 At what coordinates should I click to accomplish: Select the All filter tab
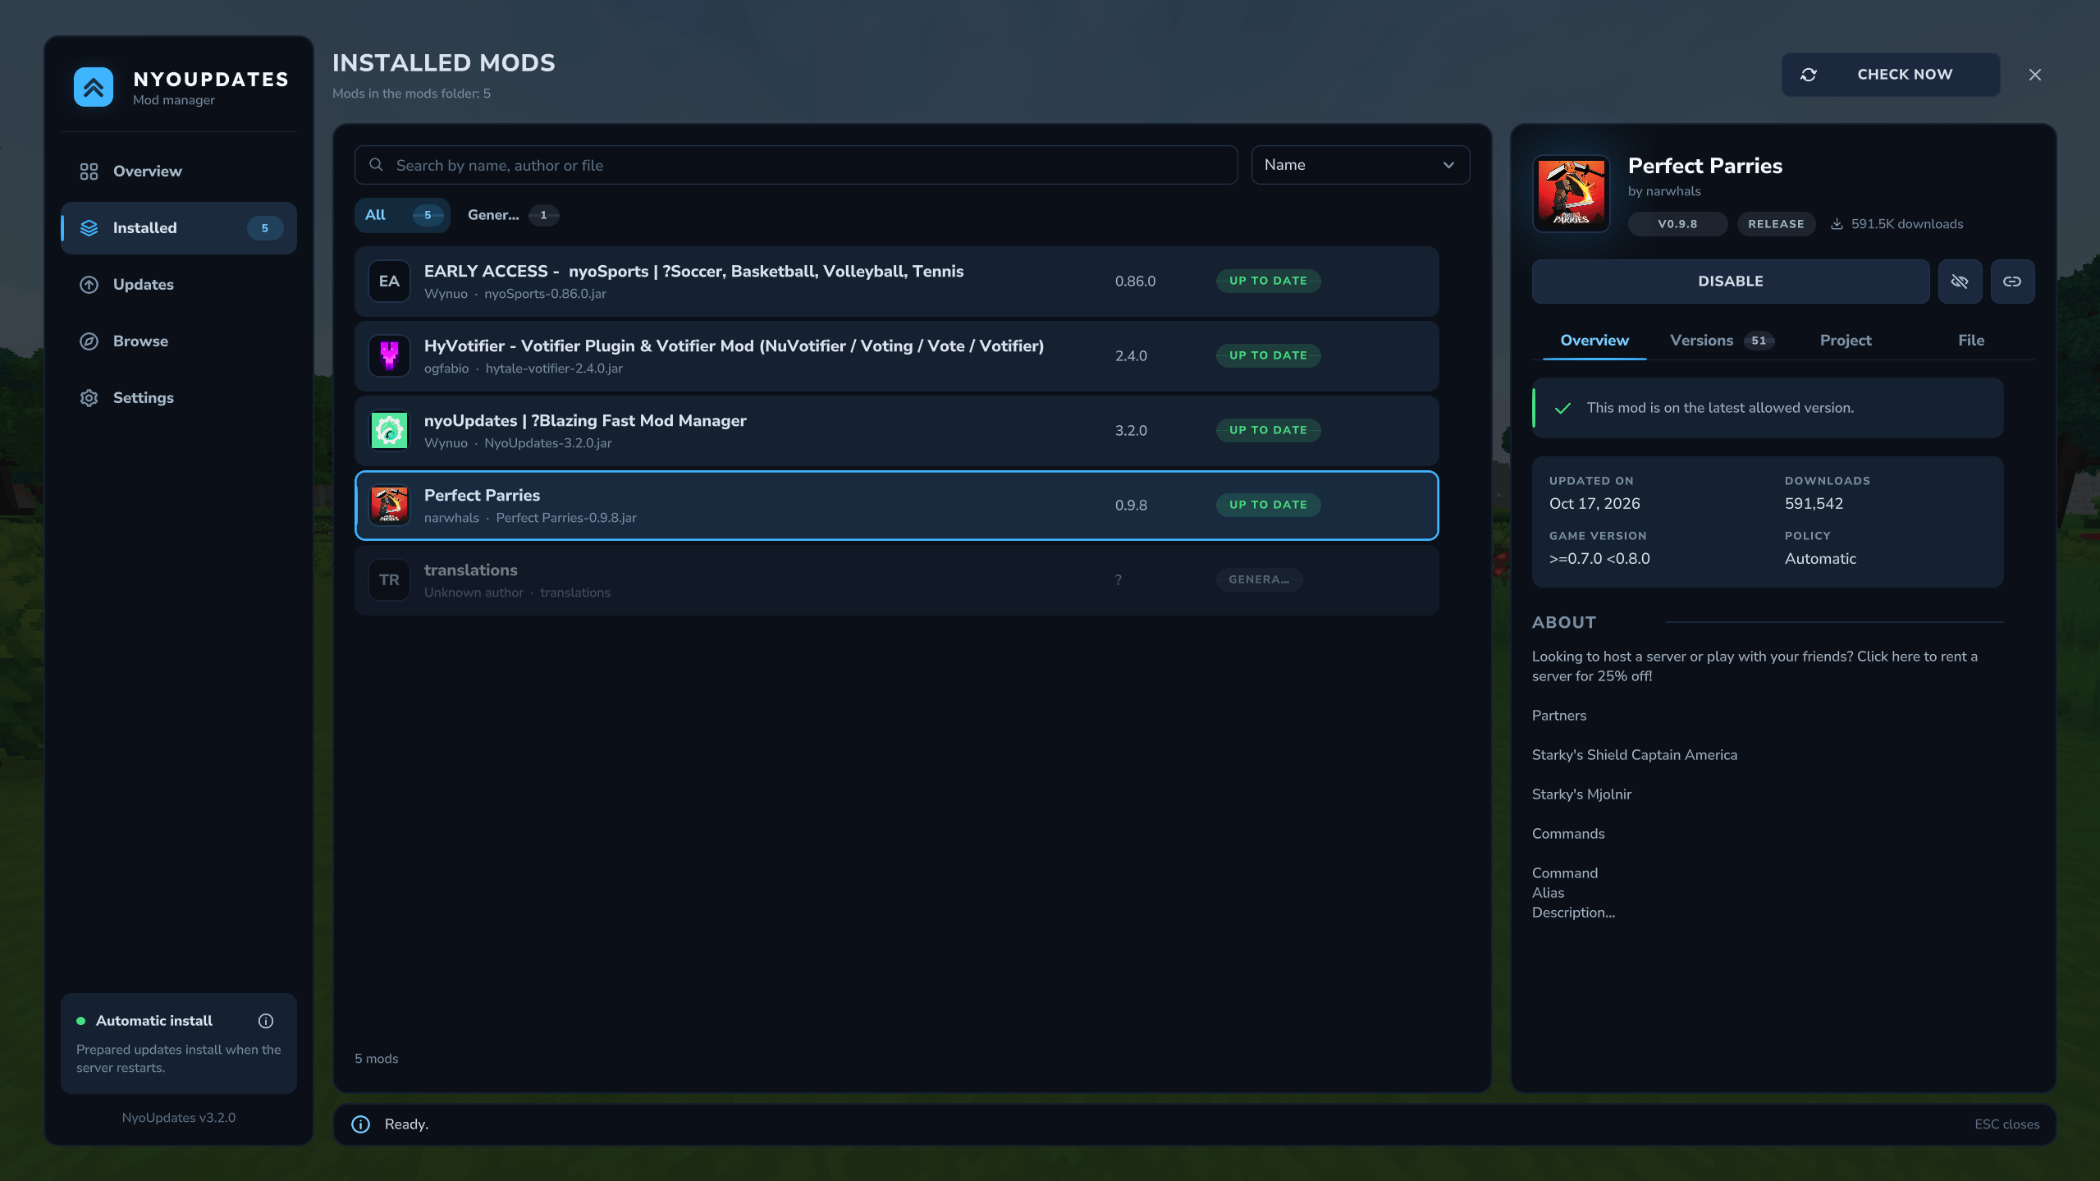click(x=402, y=215)
